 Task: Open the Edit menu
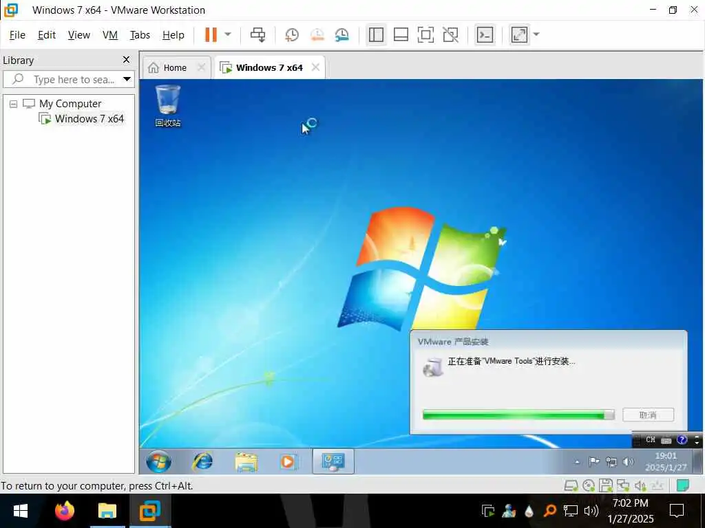[47, 35]
